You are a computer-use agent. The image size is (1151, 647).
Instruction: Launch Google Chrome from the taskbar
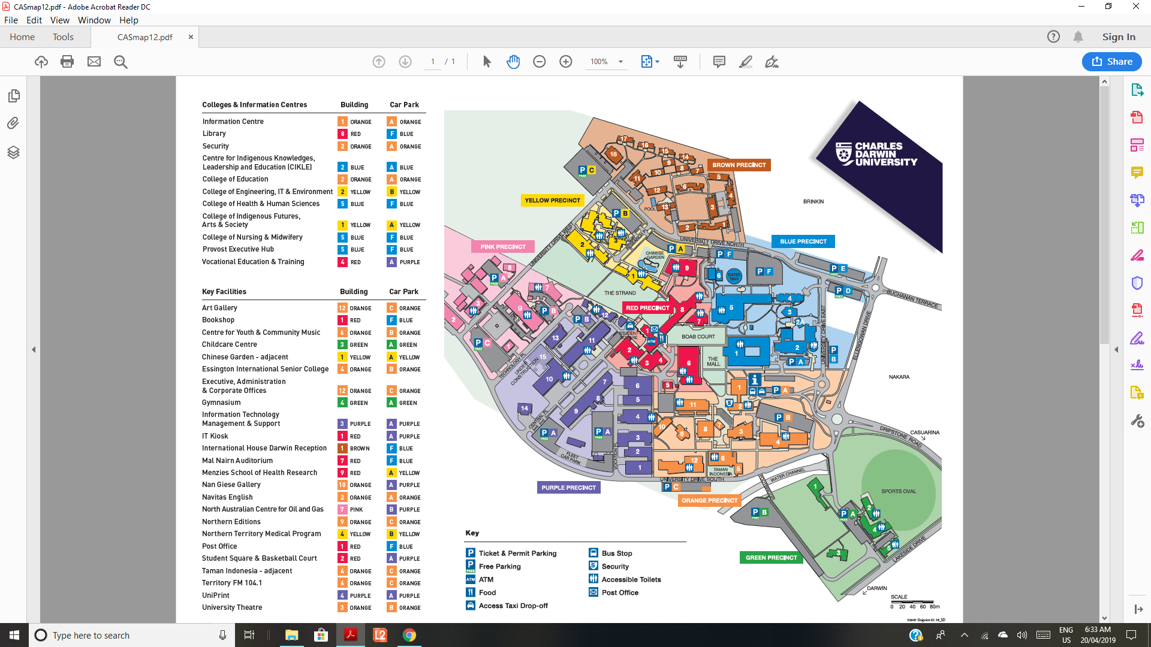tap(409, 635)
